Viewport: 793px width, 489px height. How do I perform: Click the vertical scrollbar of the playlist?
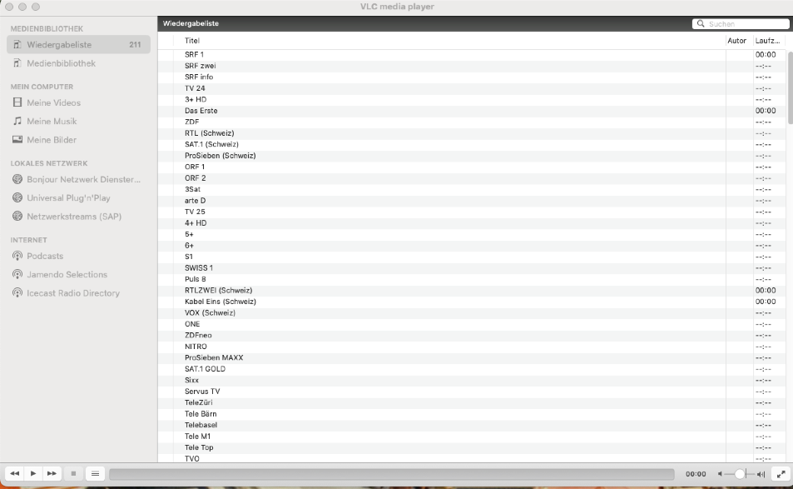point(790,87)
